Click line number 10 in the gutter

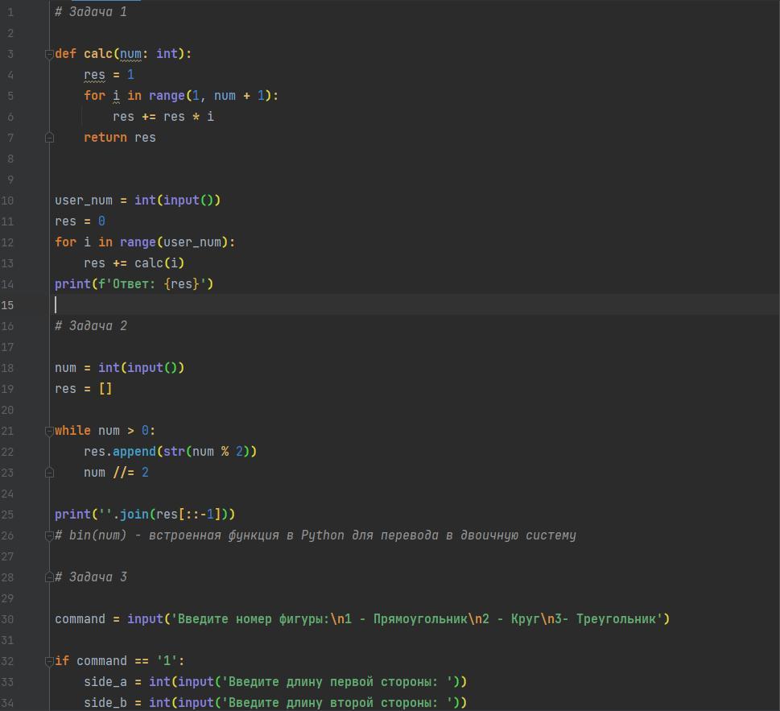tap(8, 200)
